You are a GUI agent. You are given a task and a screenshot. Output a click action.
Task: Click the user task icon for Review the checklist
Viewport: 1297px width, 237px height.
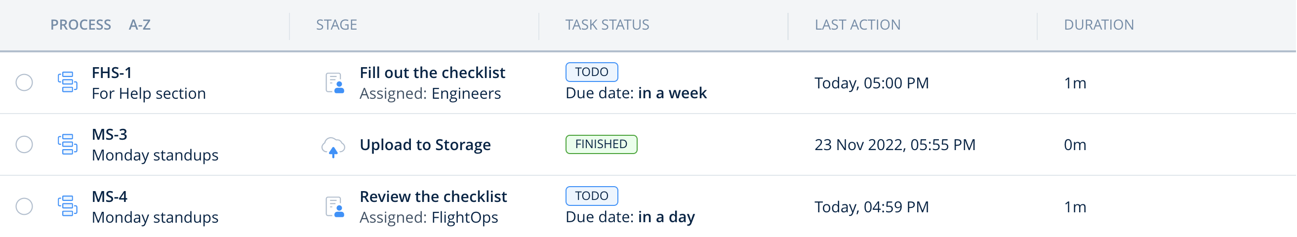click(334, 207)
